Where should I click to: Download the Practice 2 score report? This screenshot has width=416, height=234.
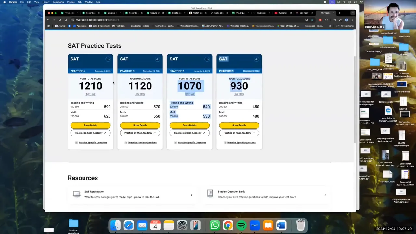[x=207, y=59]
